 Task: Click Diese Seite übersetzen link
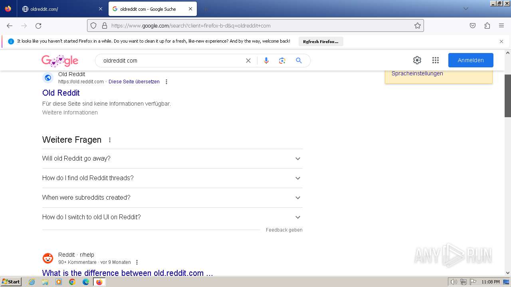coord(134,82)
